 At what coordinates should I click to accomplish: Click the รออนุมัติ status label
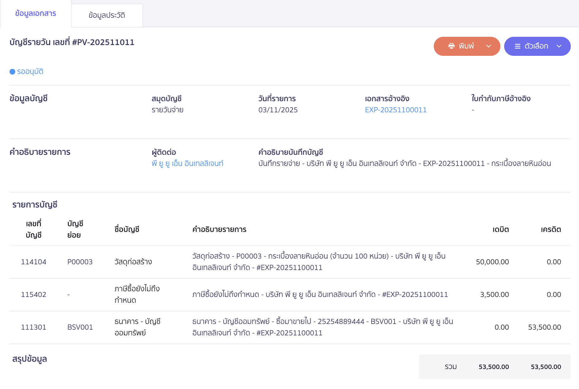click(x=30, y=71)
